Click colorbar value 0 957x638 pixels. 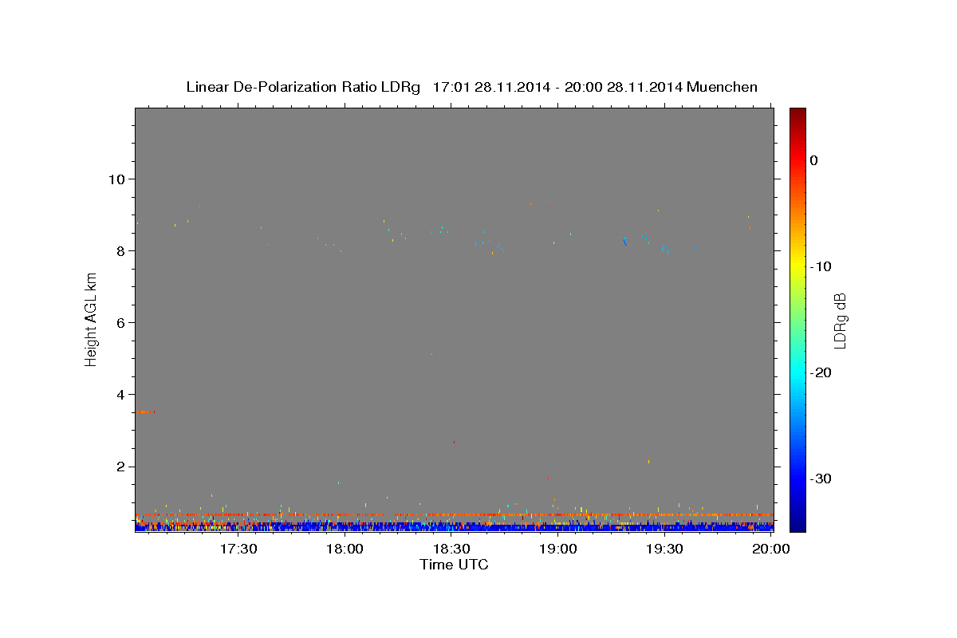(x=814, y=160)
